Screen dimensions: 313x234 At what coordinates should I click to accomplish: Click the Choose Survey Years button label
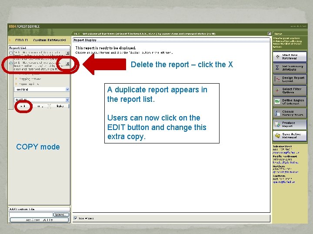point(293,113)
